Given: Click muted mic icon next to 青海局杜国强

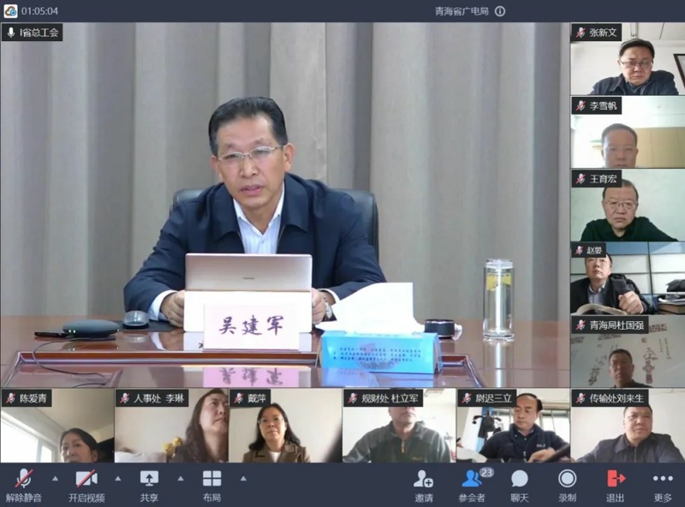Looking at the screenshot, I should point(581,325).
